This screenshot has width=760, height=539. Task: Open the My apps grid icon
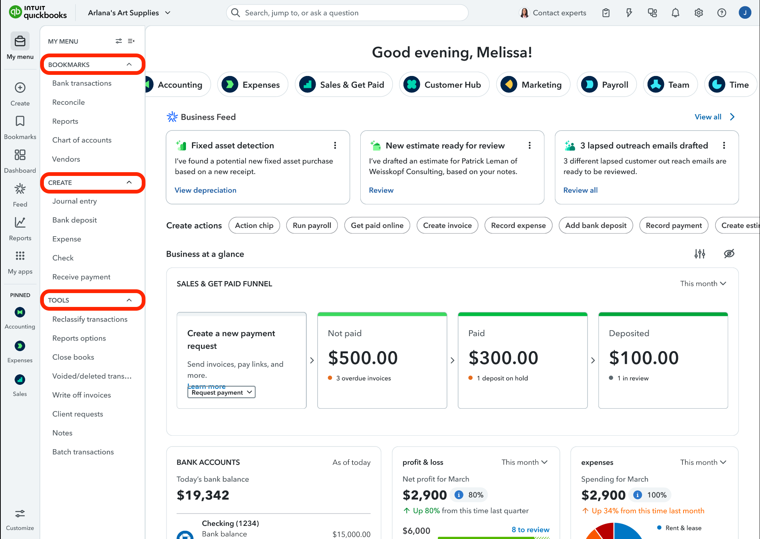click(20, 256)
